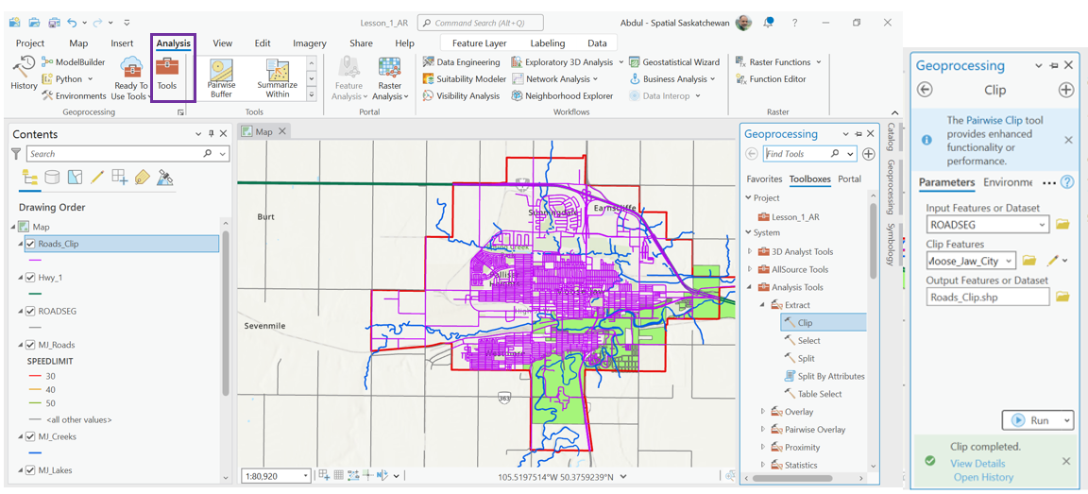This screenshot has height=494, width=1088.
Task: Toggle the Hwy_1 layer checkbox
Action: click(31, 278)
